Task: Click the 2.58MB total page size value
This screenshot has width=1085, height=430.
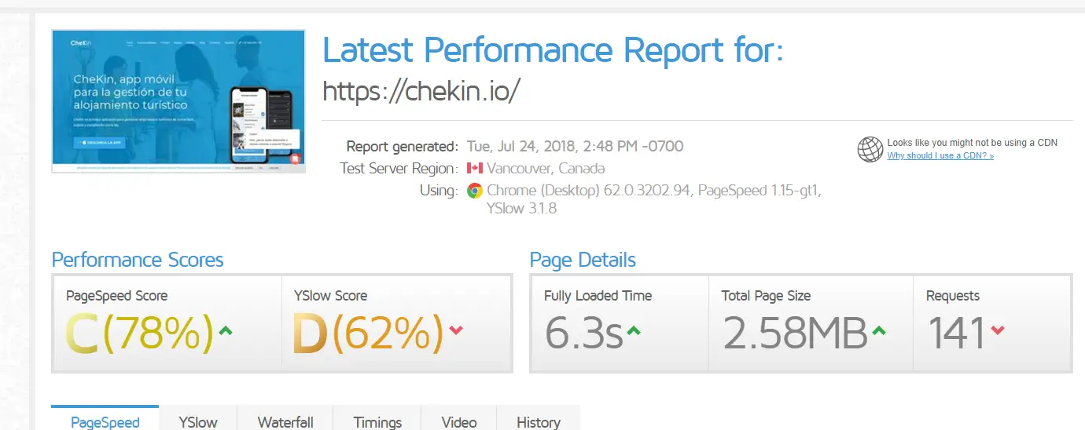Action: pyautogui.click(x=795, y=333)
